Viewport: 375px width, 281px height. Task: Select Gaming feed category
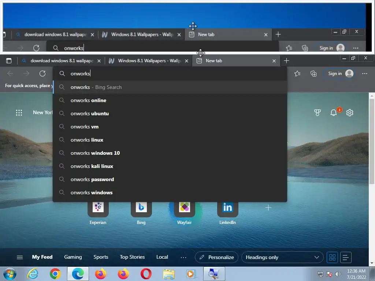click(73, 257)
